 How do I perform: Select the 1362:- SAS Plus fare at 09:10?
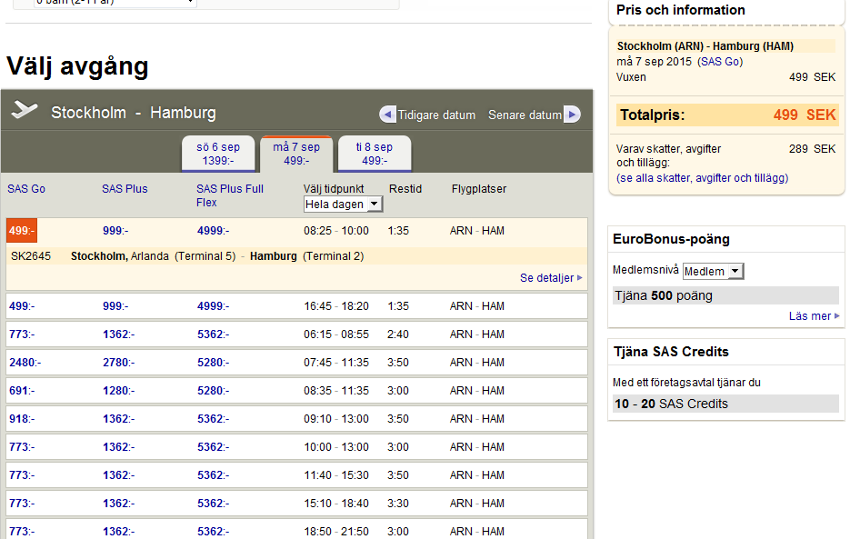119,419
